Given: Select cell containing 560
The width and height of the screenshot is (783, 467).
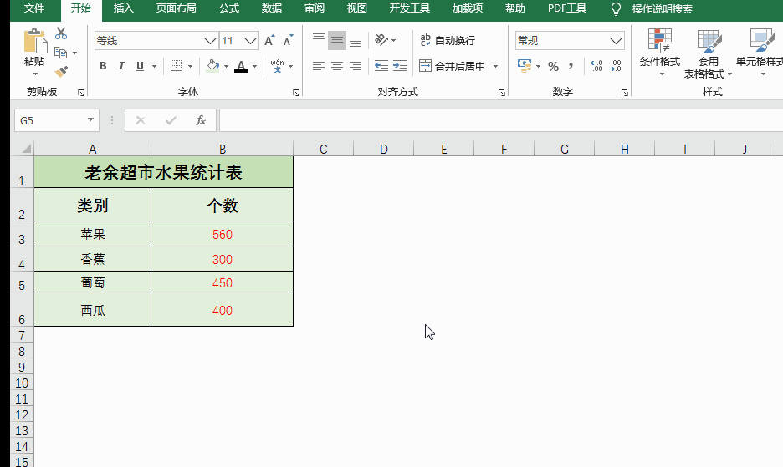Looking at the screenshot, I should click(223, 234).
